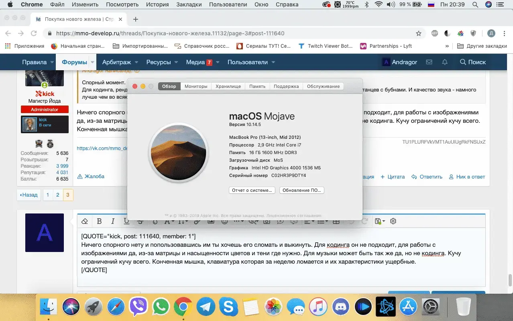
Task: Go to page 2 of the thread
Action: click(x=58, y=195)
